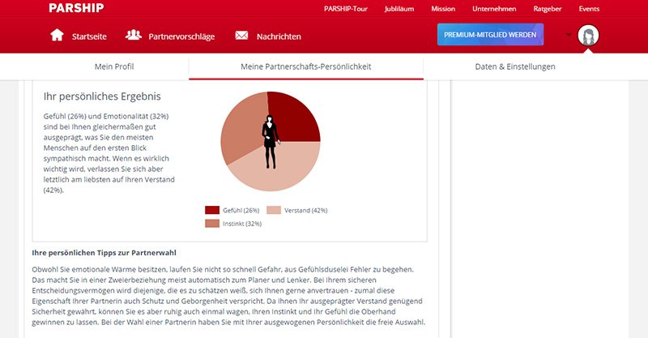This screenshot has height=338, width=648.
Task: Click the home icon beside Startseite
Action: point(57,35)
